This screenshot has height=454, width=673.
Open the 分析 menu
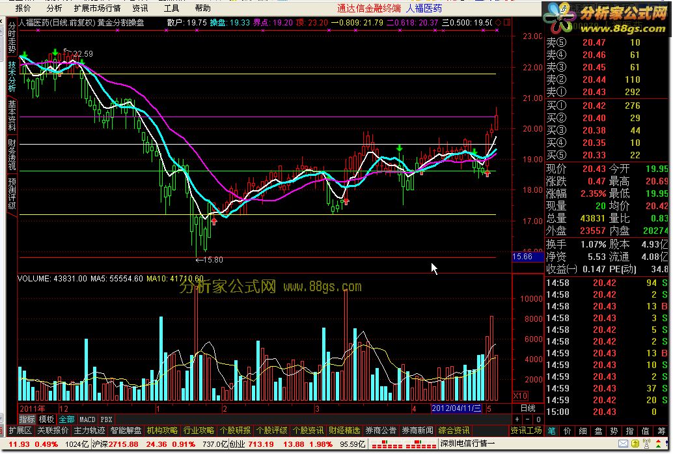click(x=54, y=8)
